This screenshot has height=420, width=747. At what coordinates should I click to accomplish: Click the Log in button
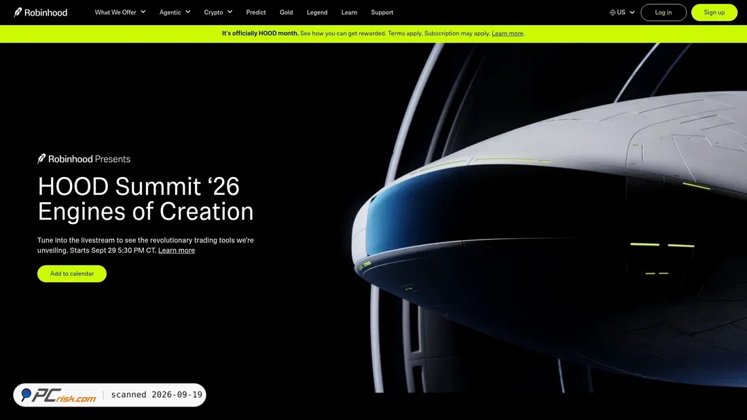pos(663,12)
